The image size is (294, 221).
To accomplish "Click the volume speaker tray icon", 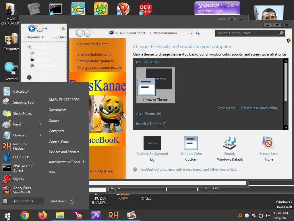I will tap(268, 216).
